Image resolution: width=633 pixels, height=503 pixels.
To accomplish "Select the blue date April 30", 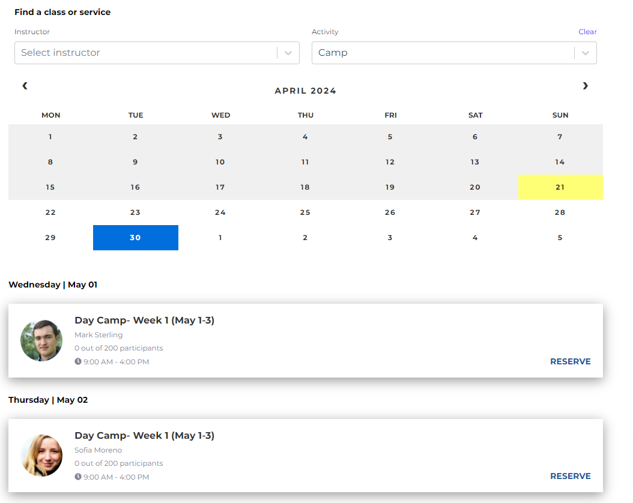I will click(135, 238).
